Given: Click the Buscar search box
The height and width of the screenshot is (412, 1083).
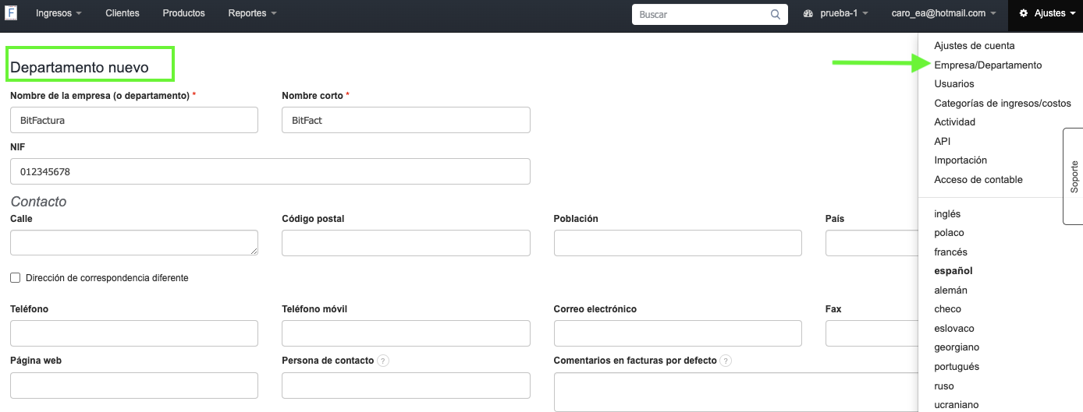Looking at the screenshot, I should 701,14.
